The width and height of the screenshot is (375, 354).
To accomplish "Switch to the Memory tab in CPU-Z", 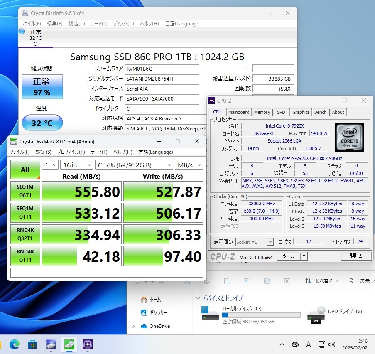I will (262, 112).
